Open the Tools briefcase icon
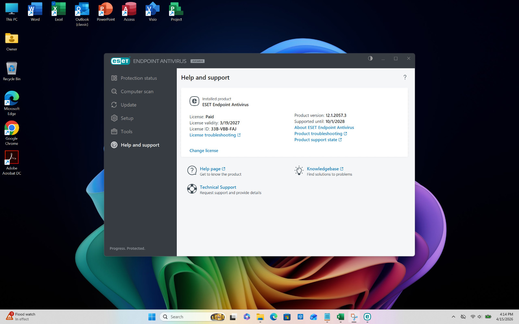The width and height of the screenshot is (519, 324). click(114, 131)
